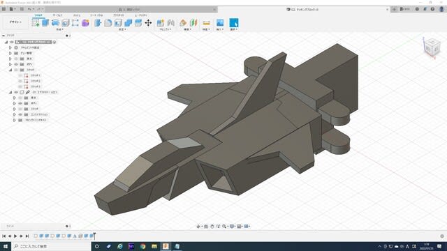The height and width of the screenshot is (251, 447).
Task: Open the Design workspace dropdown
Action: click(15, 22)
